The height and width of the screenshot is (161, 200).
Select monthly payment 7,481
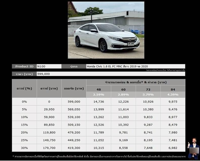(173, 140)
